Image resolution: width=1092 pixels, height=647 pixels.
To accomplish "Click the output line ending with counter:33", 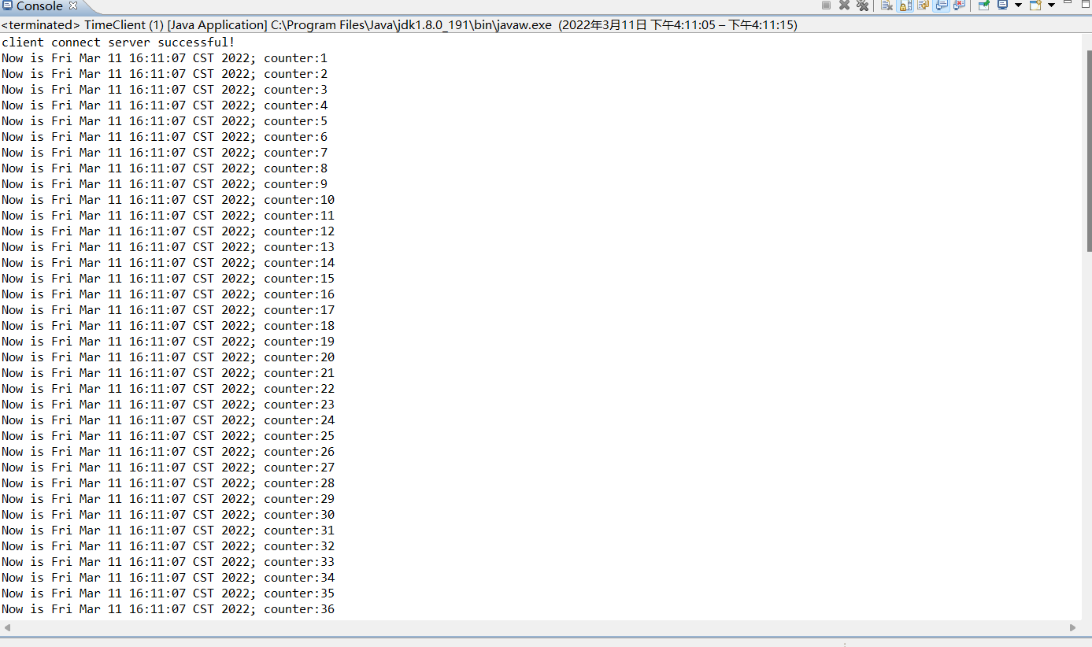I will [168, 562].
